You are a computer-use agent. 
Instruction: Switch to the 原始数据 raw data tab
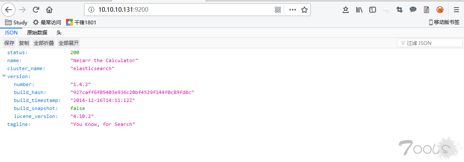[x=37, y=33]
